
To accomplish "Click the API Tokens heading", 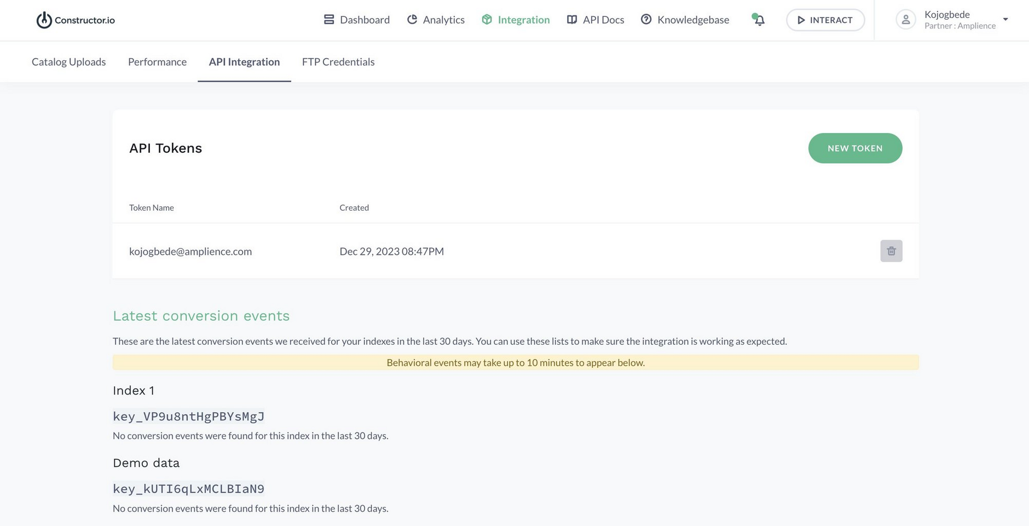I will pyautogui.click(x=166, y=148).
